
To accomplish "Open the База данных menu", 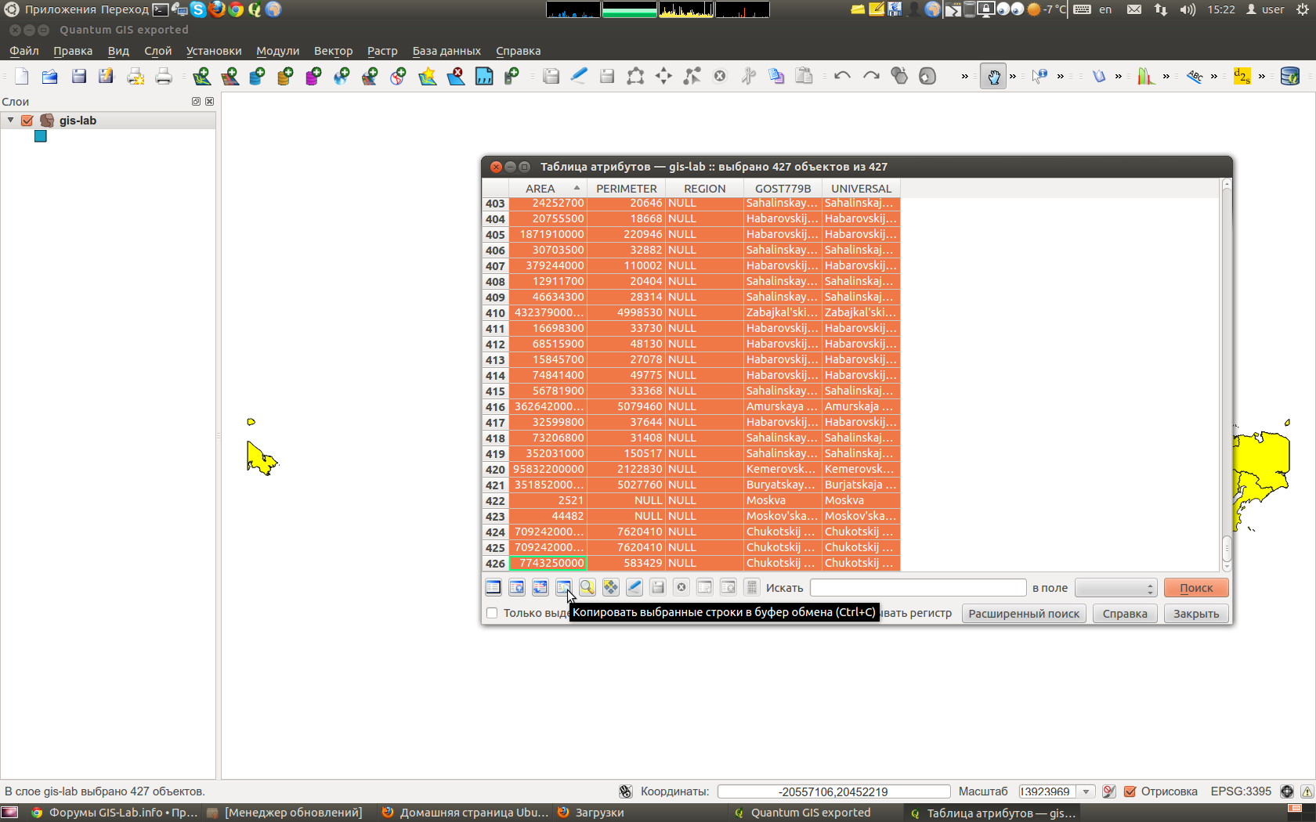I will pyautogui.click(x=446, y=51).
